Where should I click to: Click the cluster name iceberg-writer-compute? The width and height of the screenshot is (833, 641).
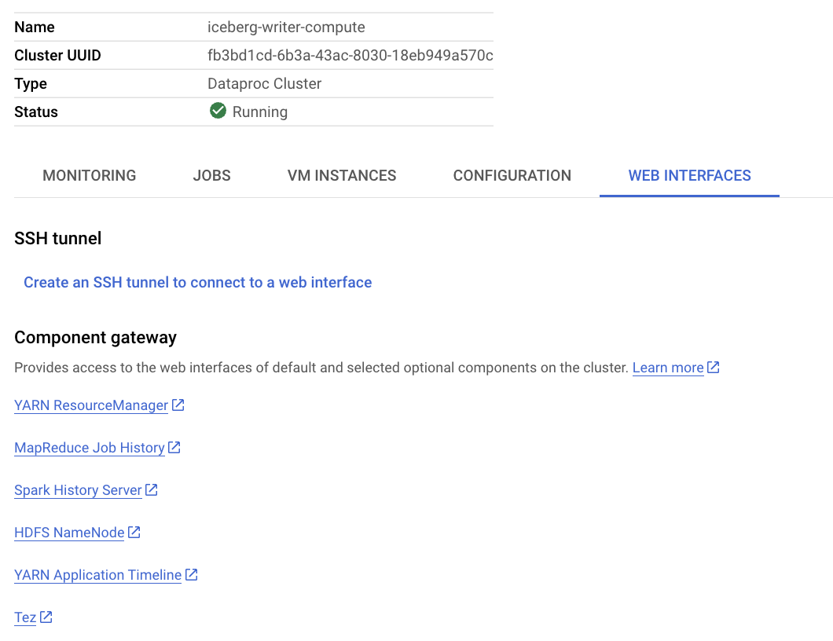[286, 27]
